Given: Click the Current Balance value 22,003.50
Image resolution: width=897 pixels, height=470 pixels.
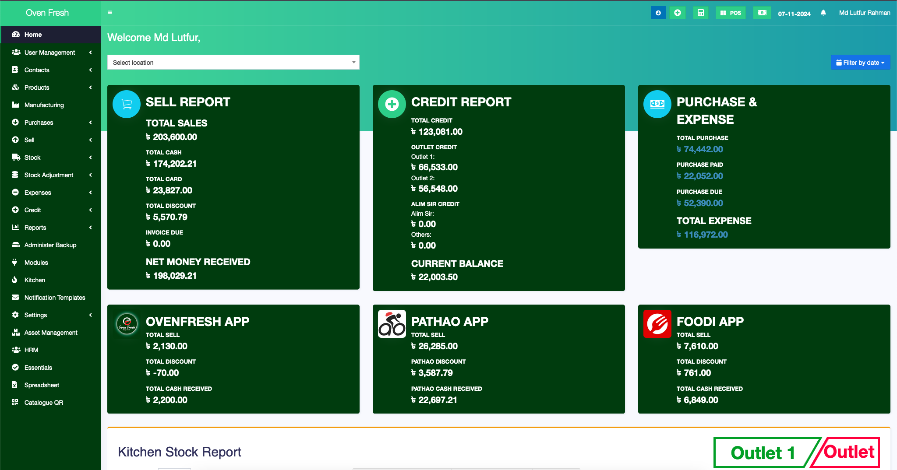Looking at the screenshot, I should (x=434, y=277).
